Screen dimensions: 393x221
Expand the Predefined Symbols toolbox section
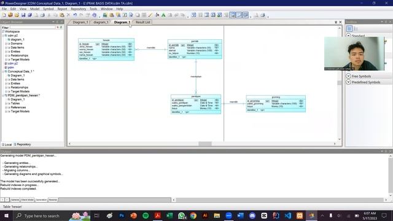(348, 82)
